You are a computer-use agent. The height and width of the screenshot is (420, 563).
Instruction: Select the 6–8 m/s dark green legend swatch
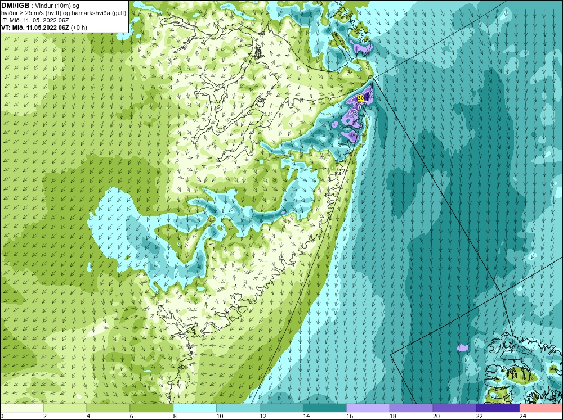click(x=151, y=408)
